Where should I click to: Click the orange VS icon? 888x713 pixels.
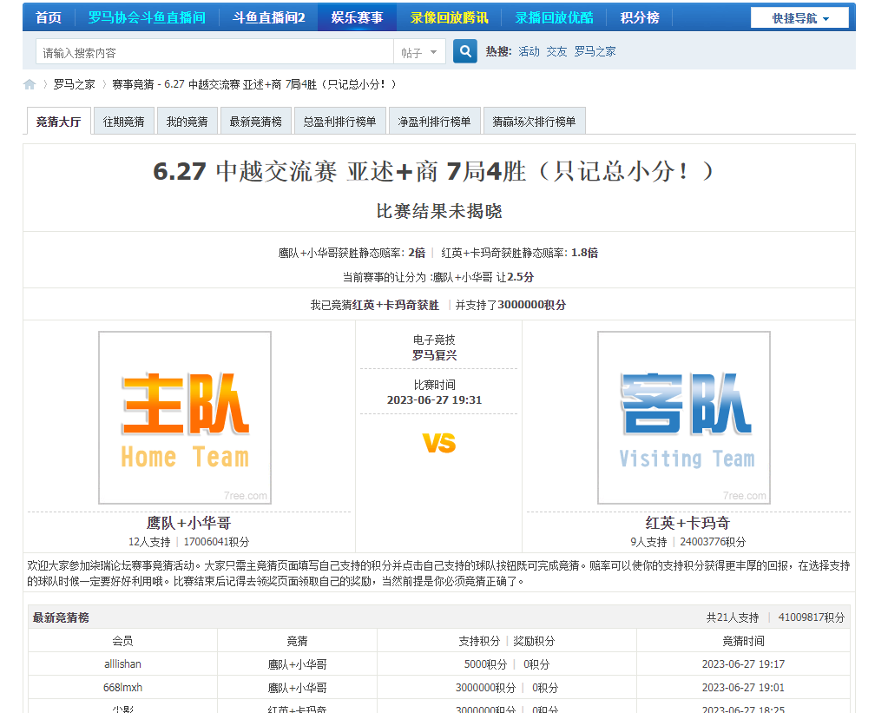[x=439, y=444]
